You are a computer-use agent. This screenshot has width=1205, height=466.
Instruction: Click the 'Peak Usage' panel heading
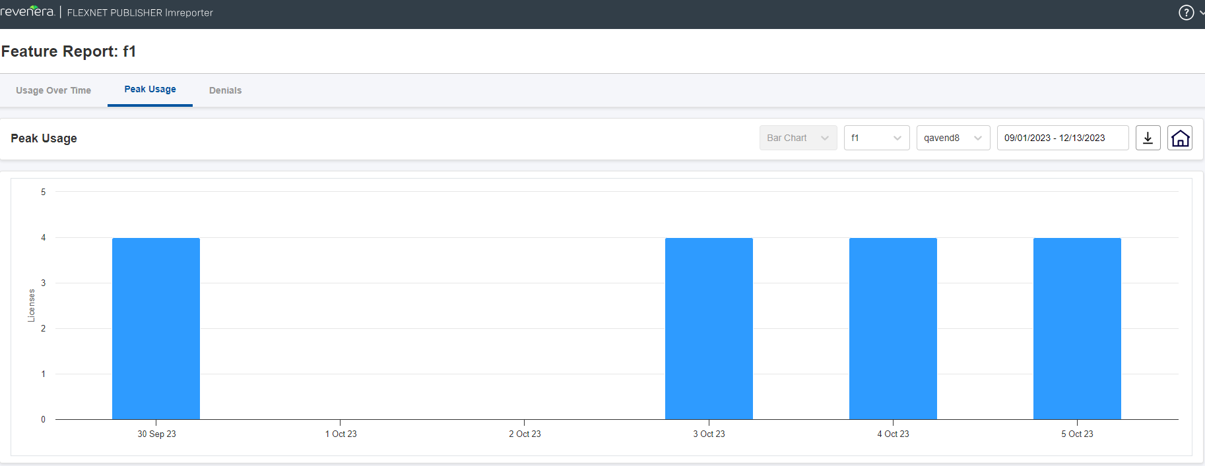tap(44, 138)
